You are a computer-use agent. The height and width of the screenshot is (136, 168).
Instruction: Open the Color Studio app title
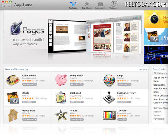29,76
